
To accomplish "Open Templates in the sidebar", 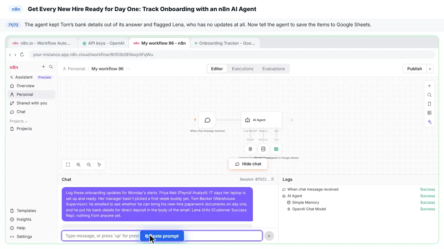I will [x=26, y=211].
